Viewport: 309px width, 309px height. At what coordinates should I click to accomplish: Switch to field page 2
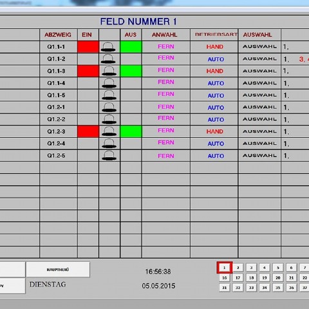[238, 268]
